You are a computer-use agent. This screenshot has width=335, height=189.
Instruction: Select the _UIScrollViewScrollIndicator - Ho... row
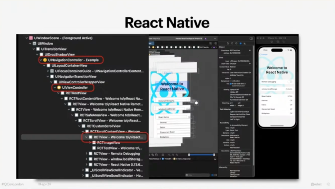(x=116, y=176)
